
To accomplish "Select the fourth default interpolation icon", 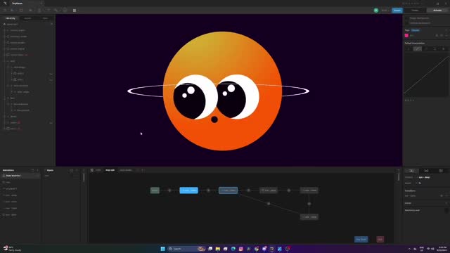I will [x=435, y=48].
